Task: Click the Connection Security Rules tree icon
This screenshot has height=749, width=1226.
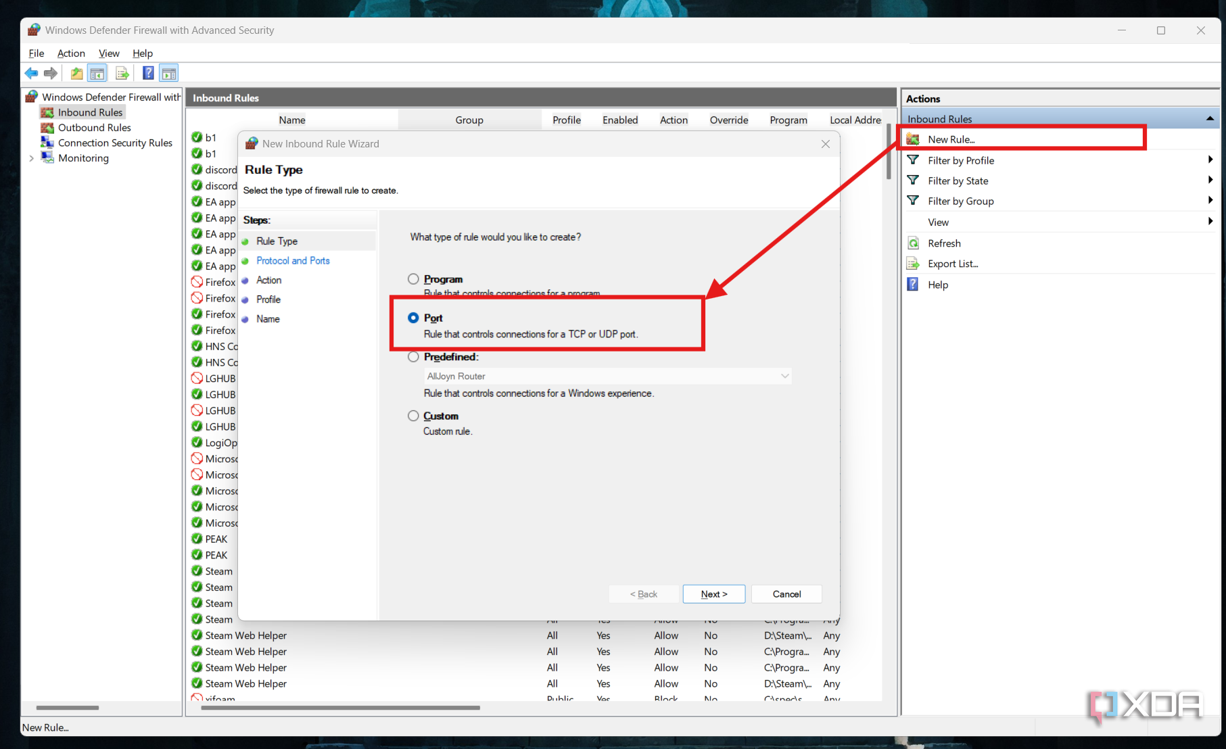Action: 47,143
